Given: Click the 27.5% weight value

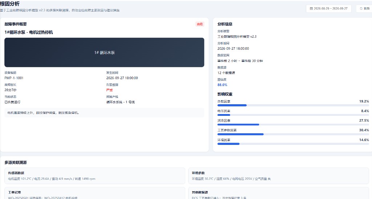Looking at the screenshot, I should coord(364,121).
